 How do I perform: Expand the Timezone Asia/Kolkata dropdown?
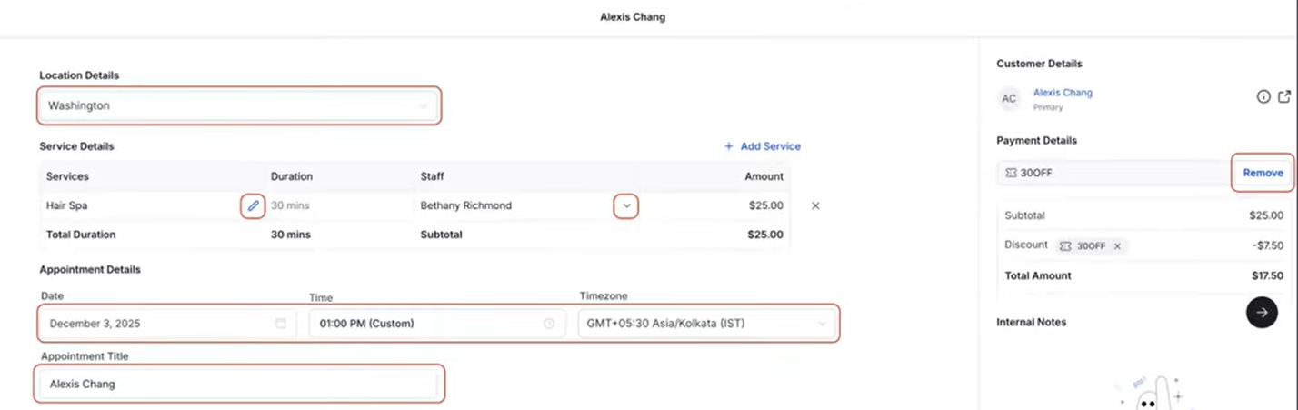click(x=823, y=324)
